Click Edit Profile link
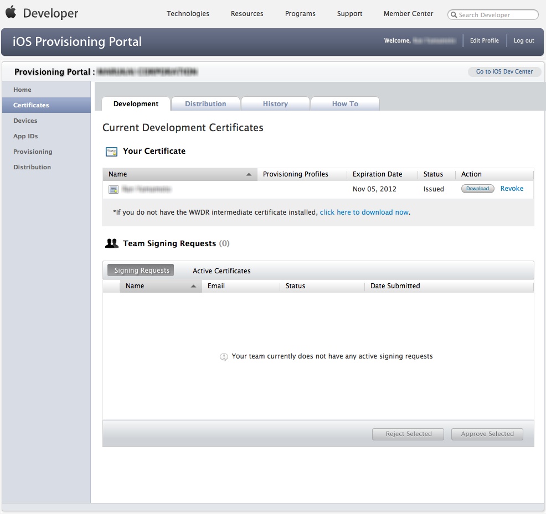The width and height of the screenshot is (546, 514). 485,41
